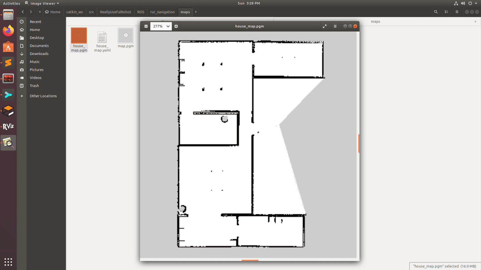Show Applications grid in dock

click(8, 262)
